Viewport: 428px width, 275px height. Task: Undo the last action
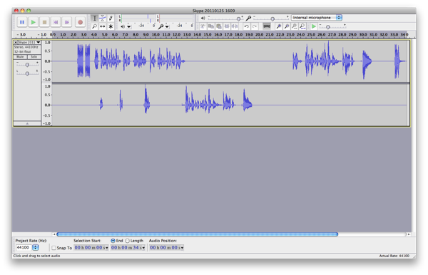[x=247, y=26]
